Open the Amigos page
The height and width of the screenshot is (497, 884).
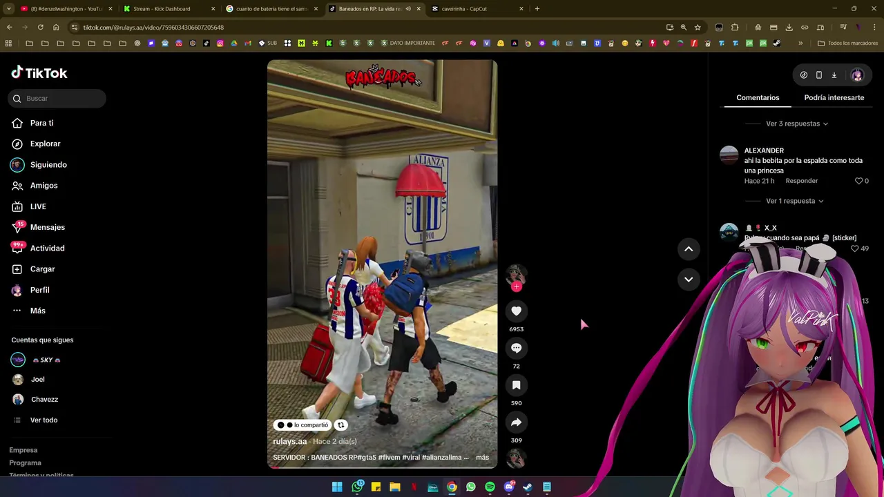[x=44, y=186]
